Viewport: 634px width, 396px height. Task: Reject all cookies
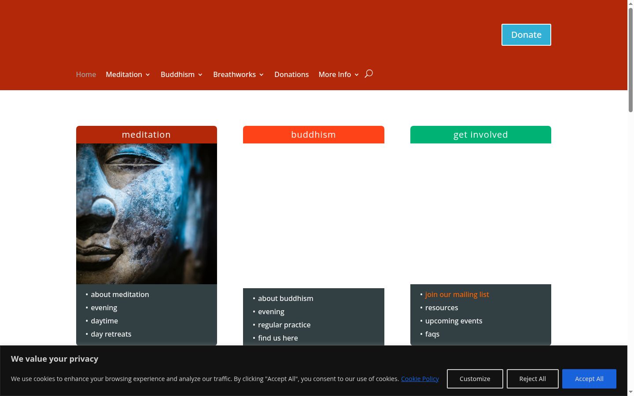click(x=533, y=379)
